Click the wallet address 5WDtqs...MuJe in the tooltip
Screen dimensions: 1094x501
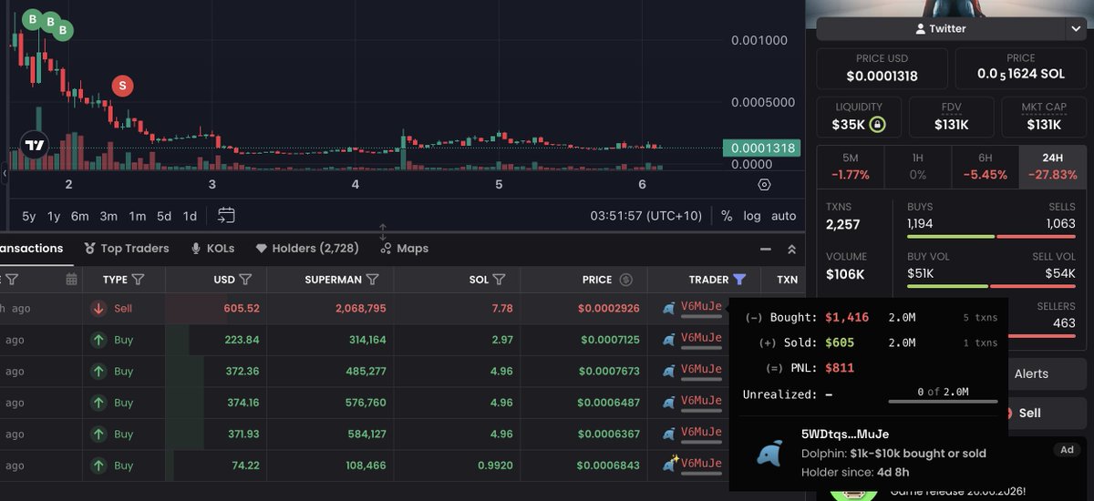[845, 434]
